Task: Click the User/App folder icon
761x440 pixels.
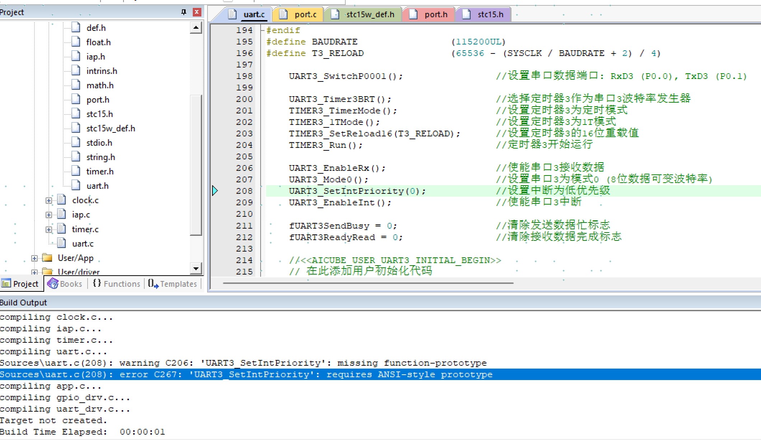Action: 47,258
